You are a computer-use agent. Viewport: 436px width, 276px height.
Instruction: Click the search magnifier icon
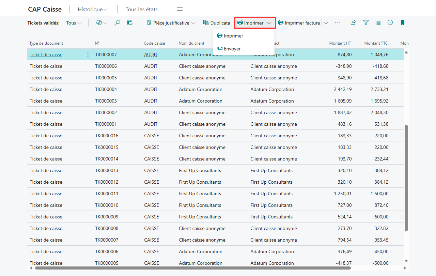pos(117,23)
